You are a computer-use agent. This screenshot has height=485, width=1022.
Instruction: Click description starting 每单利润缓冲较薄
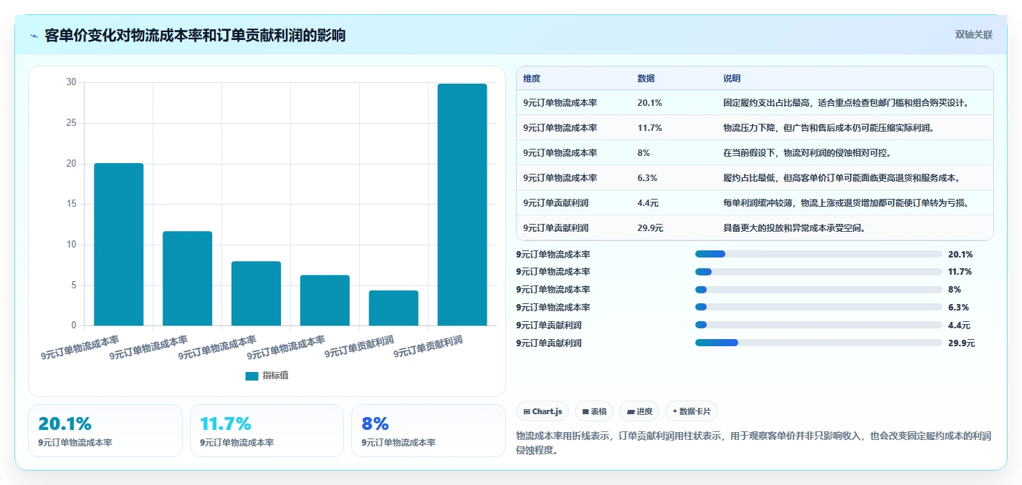tap(846, 203)
